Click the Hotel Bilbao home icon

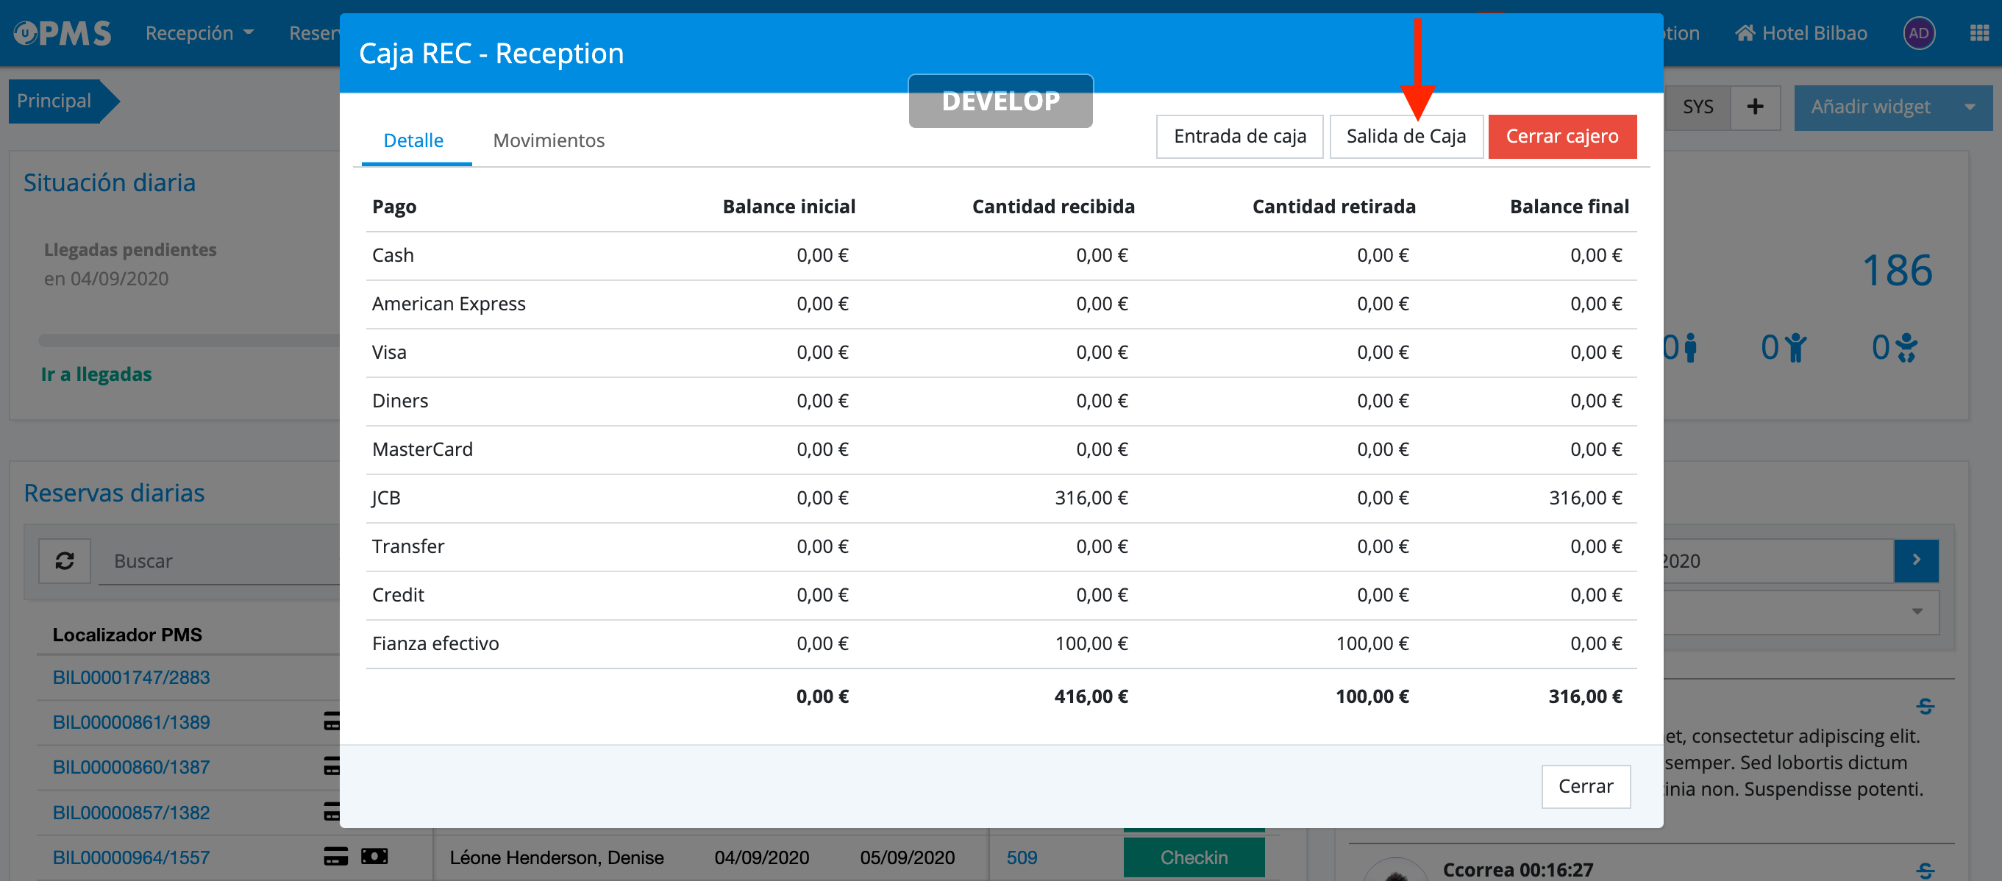pyautogui.click(x=1745, y=33)
